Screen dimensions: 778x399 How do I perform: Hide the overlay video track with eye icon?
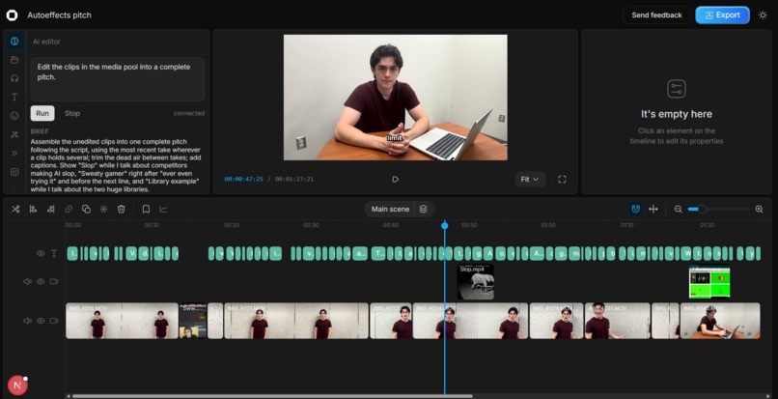point(41,281)
